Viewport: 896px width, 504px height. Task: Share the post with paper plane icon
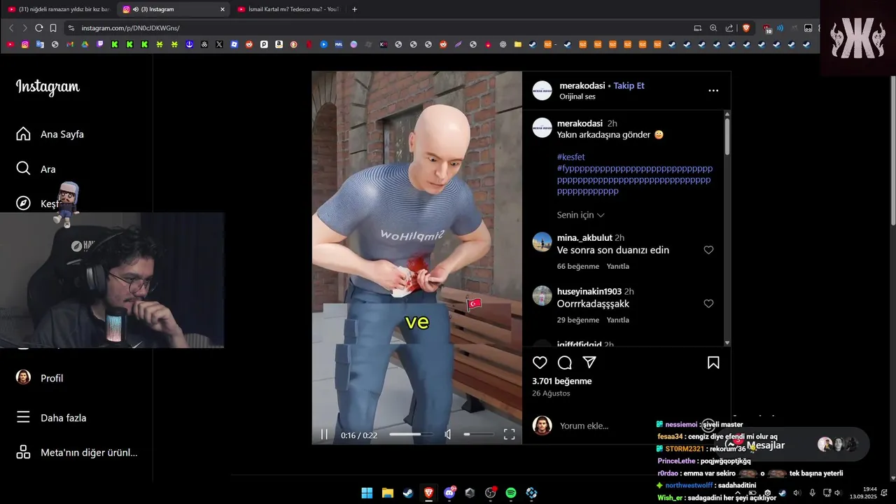[x=589, y=363]
